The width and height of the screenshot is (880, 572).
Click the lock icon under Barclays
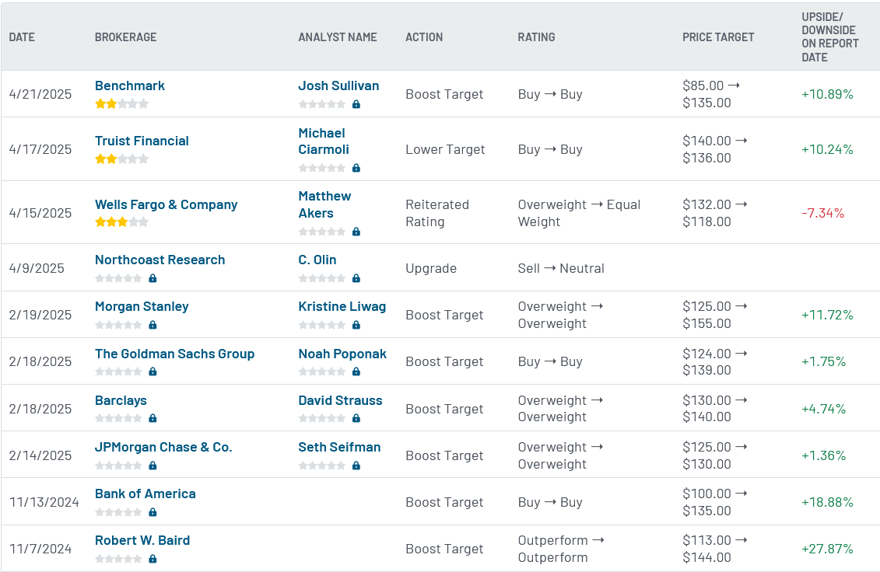click(x=153, y=418)
